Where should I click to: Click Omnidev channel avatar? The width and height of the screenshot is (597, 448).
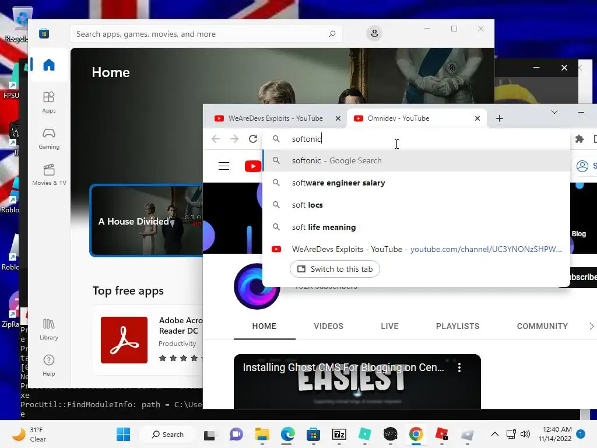point(257,286)
